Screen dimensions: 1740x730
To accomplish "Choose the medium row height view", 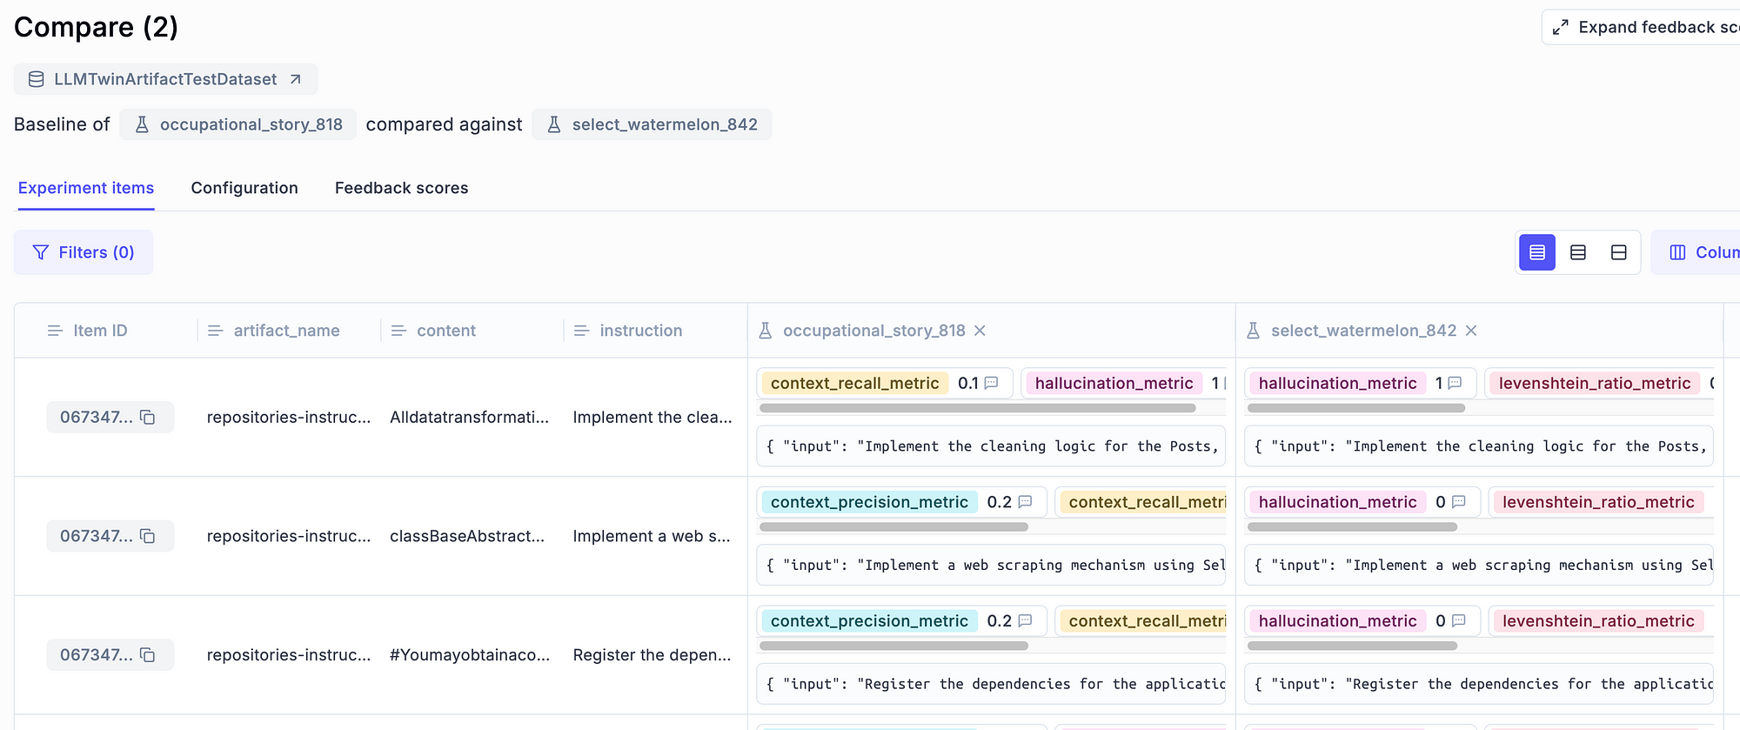I will (x=1578, y=252).
